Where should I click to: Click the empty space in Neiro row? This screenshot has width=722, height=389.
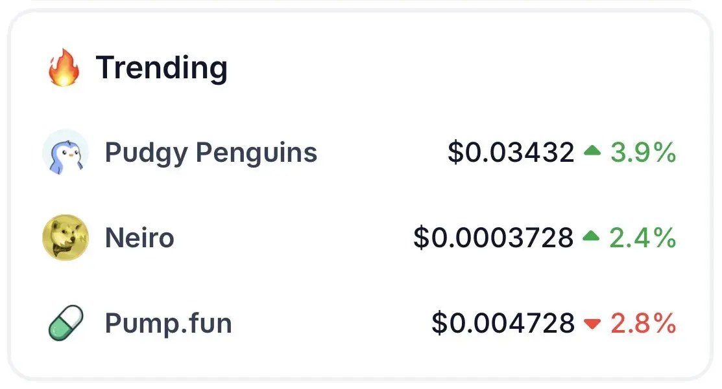click(294, 238)
